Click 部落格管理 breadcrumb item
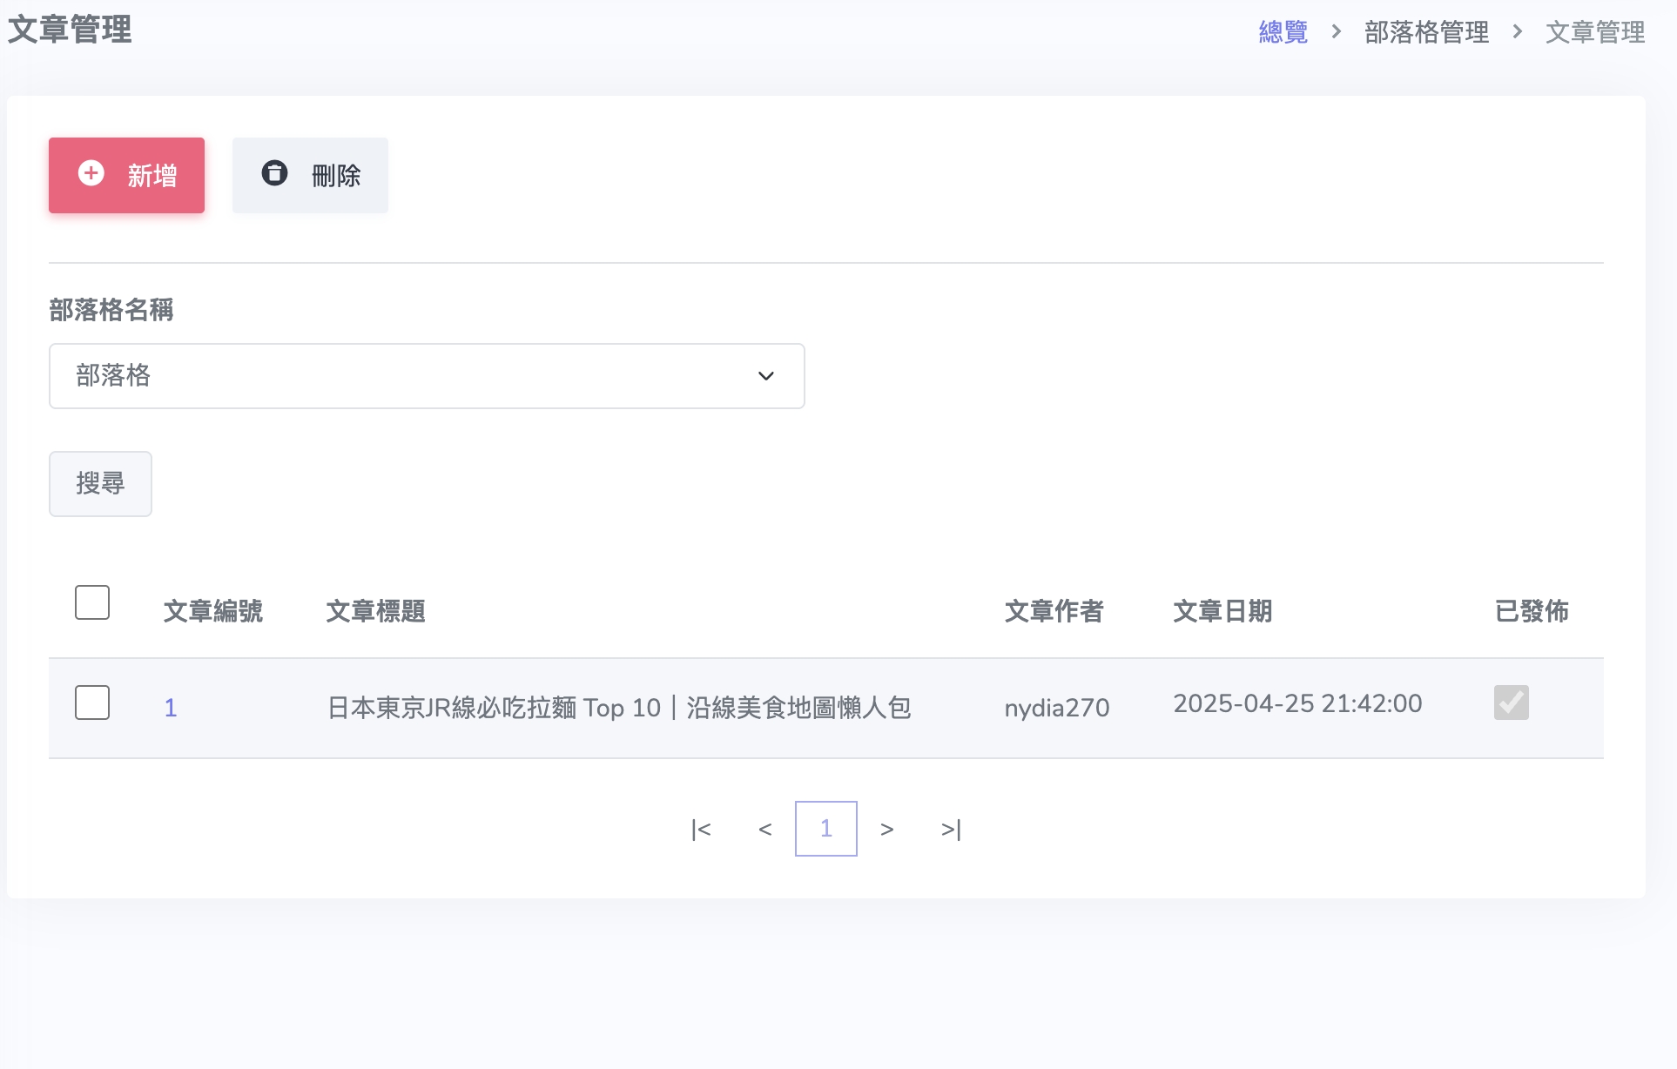 1426,32
